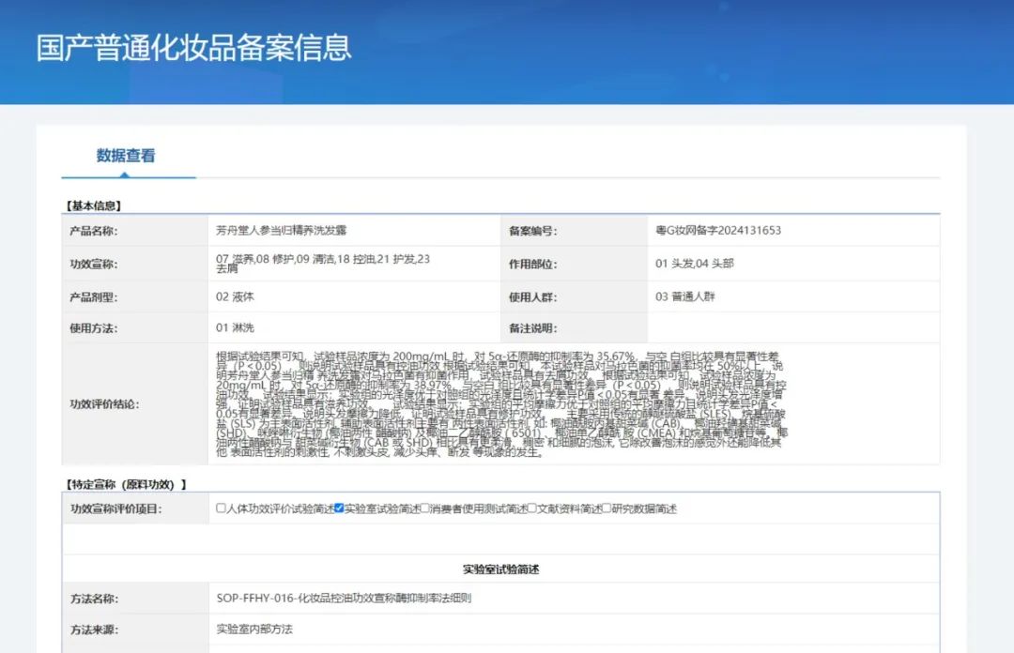
Task: Click the 【基本信息】 section heading
Action: click(x=93, y=205)
